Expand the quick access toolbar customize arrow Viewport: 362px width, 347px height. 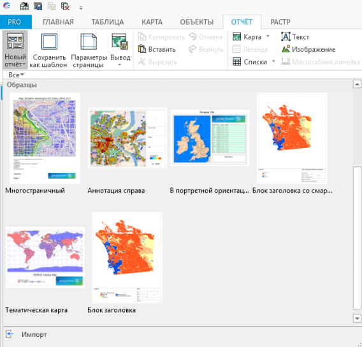(81, 8)
